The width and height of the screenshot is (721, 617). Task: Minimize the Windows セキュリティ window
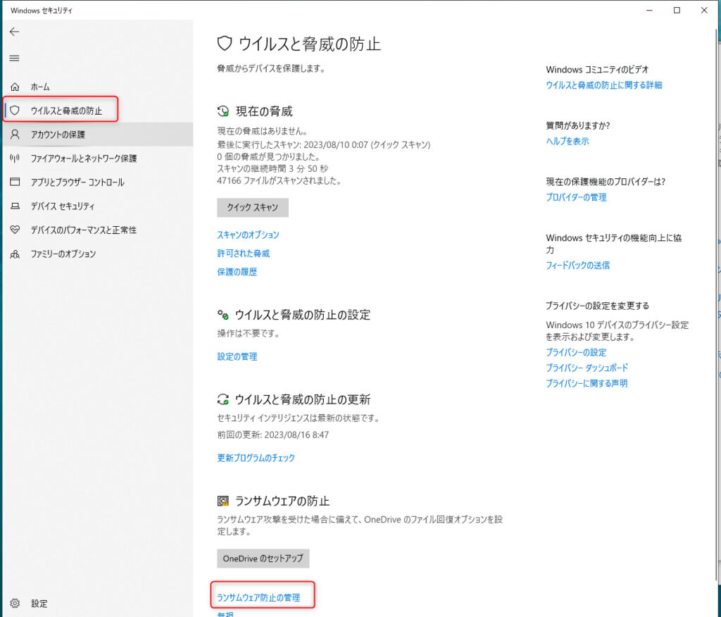(x=649, y=10)
